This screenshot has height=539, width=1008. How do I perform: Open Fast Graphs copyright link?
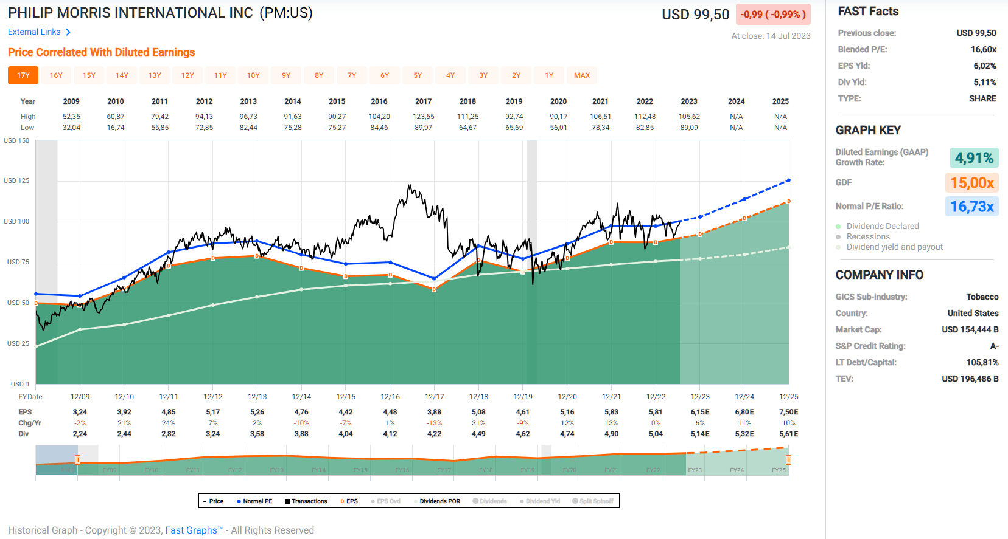point(194,530)
